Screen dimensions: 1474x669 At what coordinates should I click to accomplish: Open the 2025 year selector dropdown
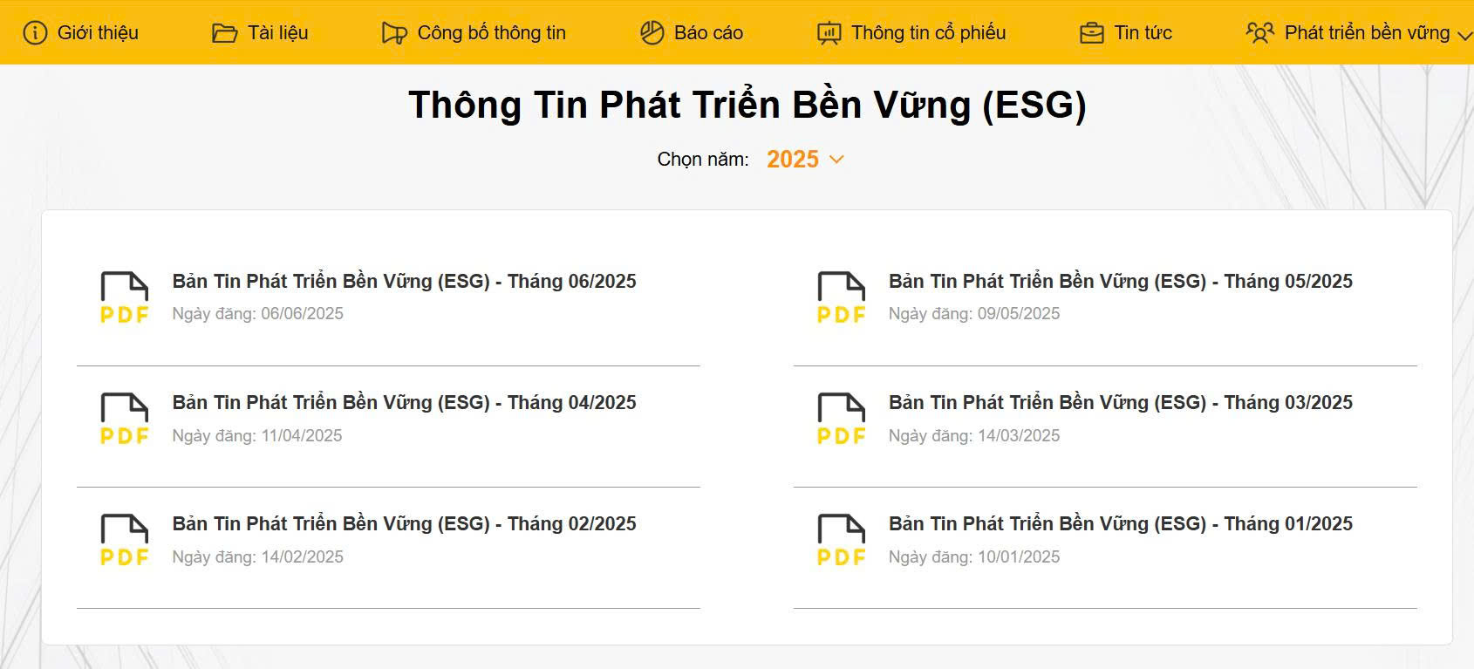pyautogui.click(x=805, y=160)
